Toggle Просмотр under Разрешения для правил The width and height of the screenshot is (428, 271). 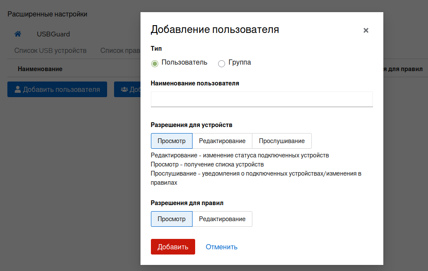coord(171,219)
